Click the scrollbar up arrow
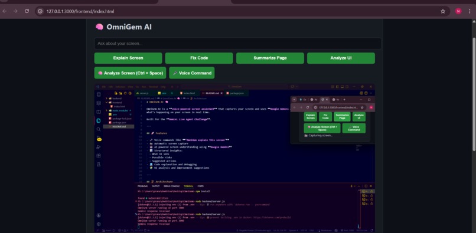 click(x=474, y=21)
